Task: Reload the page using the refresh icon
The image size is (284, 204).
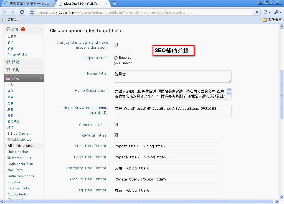Action: [22, 12]
